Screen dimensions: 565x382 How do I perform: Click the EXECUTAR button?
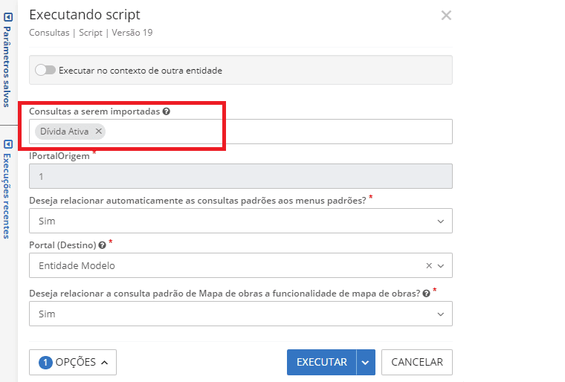tap(322, 362)
